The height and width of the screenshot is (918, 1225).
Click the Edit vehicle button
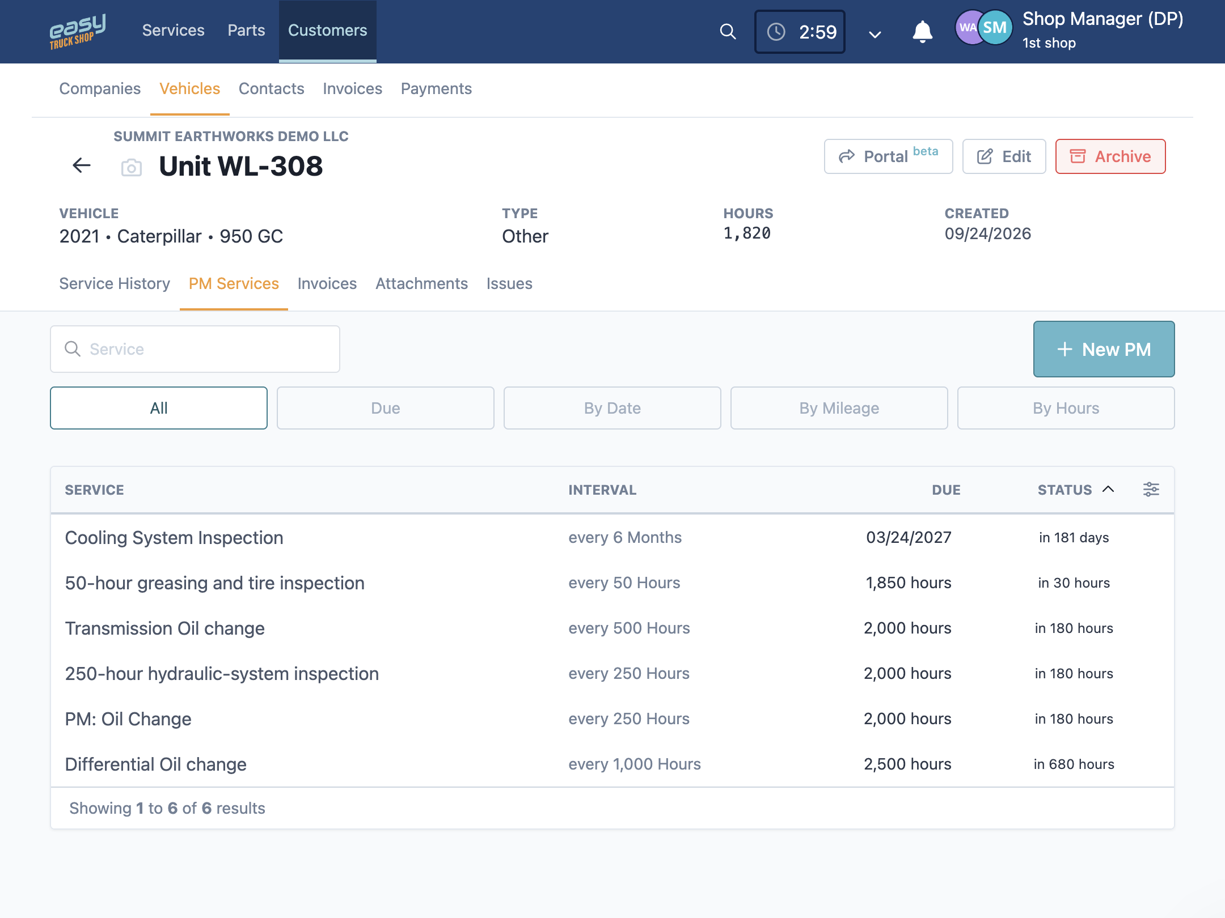click(x=1004, y=156)
